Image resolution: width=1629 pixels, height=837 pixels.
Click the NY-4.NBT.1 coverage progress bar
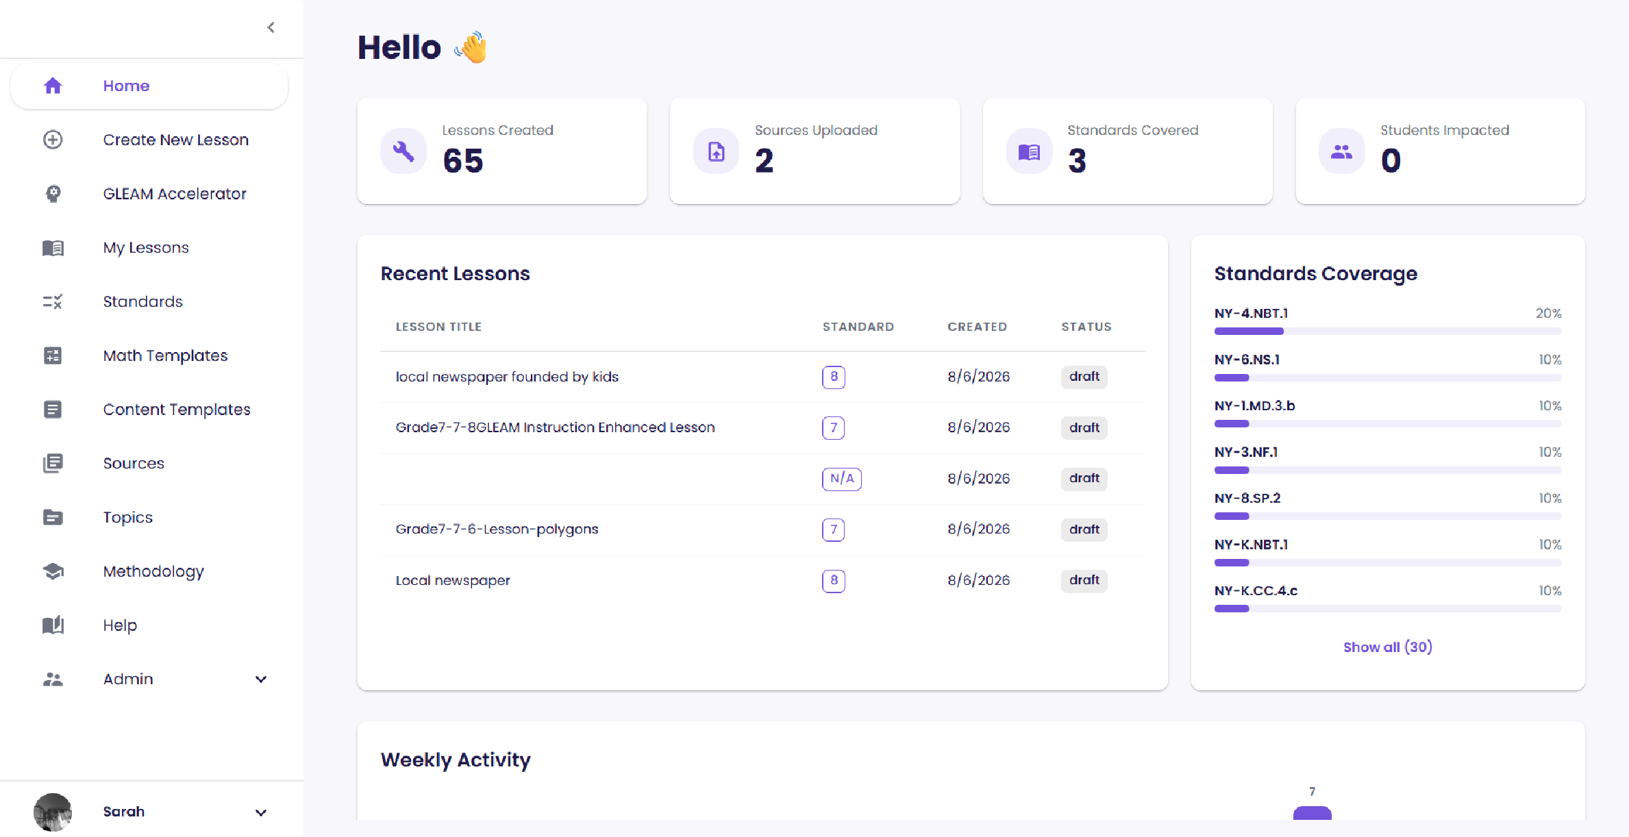click(1388, 332)
